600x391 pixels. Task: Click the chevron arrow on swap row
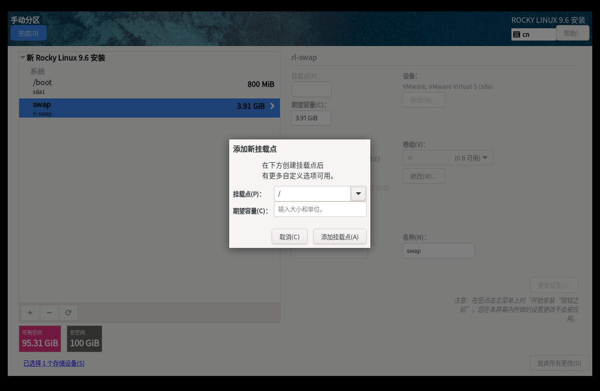pos(273,106)
